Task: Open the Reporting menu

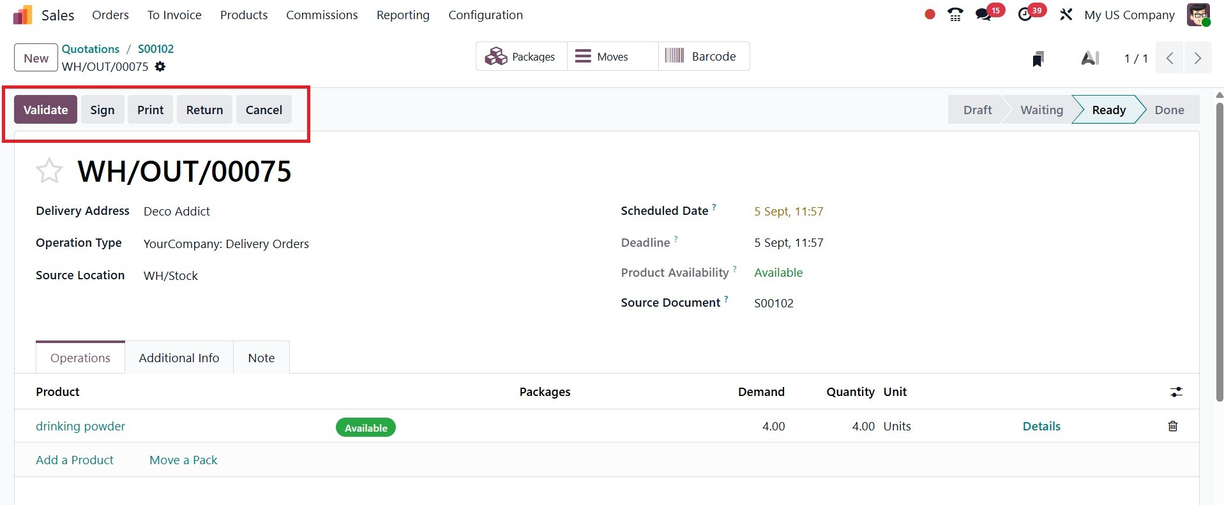Action: [403, 15]
